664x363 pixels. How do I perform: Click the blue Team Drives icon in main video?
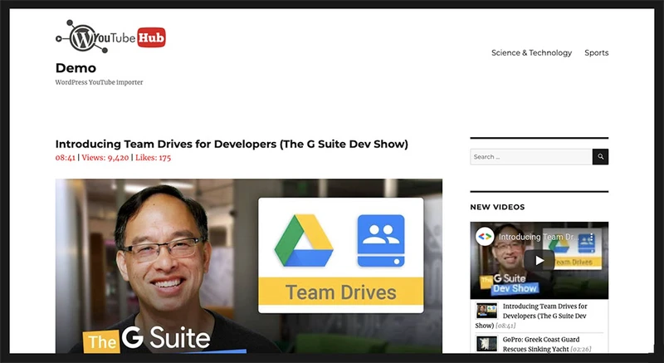click(x=380, y=241)
